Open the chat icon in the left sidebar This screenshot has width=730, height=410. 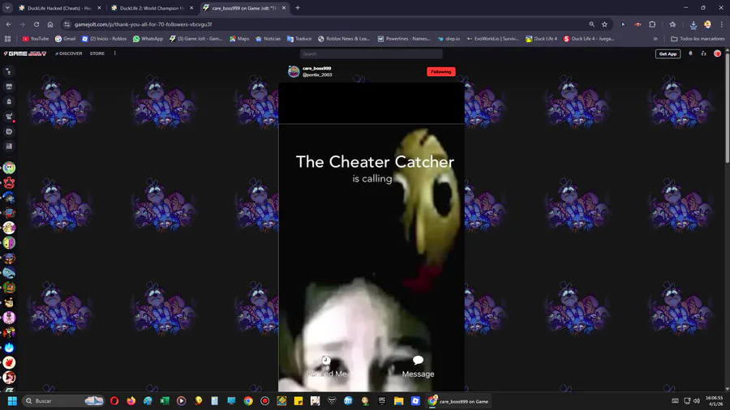pyautogui.click(x=9, y=71)
